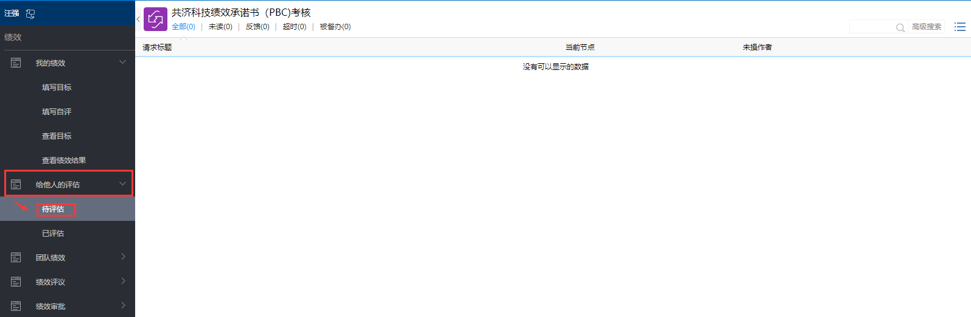The image size is (971, 317).
Task: Expand the 绩效审批 section chevron
Action: [123, 305]
